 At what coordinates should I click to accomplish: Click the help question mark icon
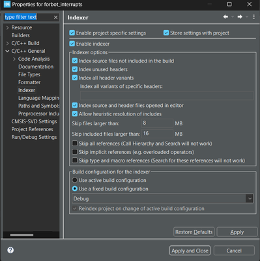coord(10,250)
